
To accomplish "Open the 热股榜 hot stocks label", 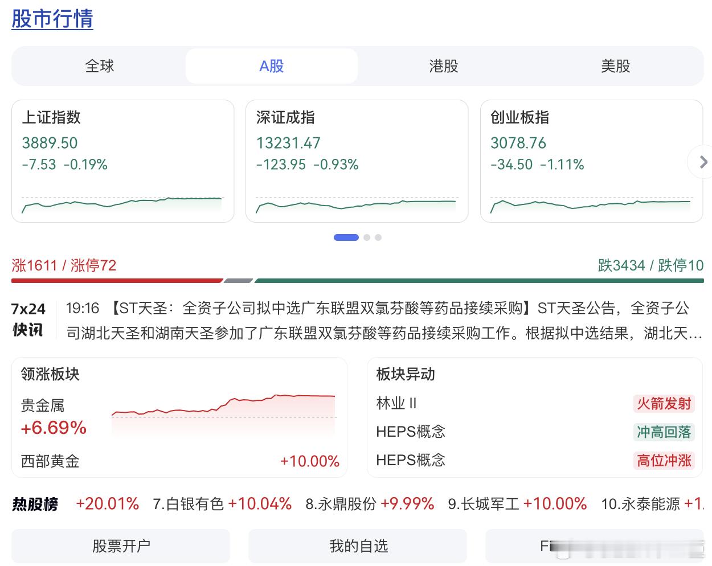I will (35, 504).
